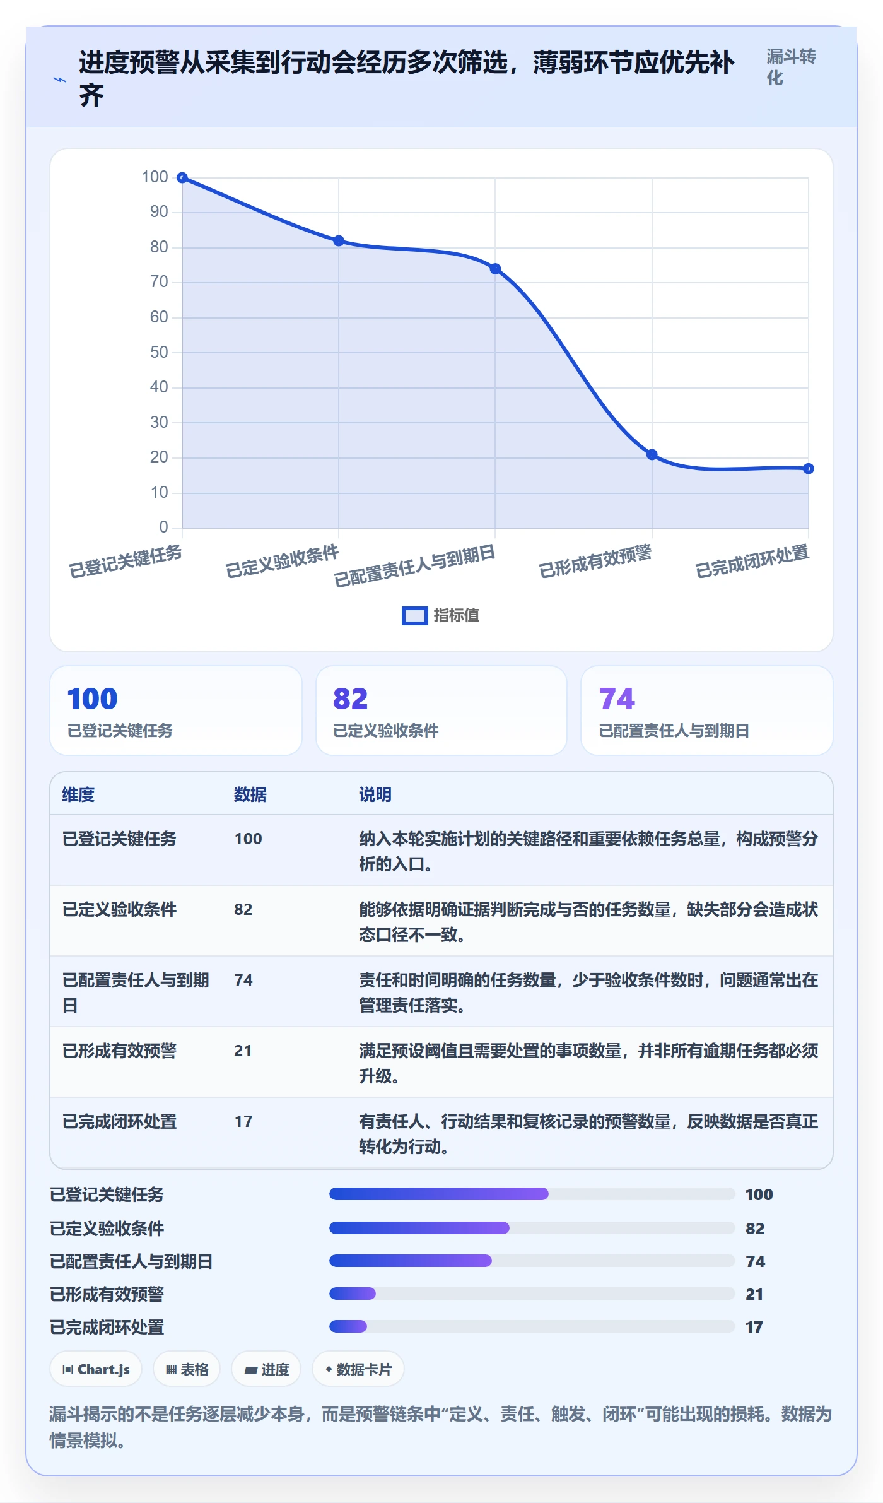Toggle the 指标值 legend color box
The image size is (883, 1503).
click(x=414, y=615)
